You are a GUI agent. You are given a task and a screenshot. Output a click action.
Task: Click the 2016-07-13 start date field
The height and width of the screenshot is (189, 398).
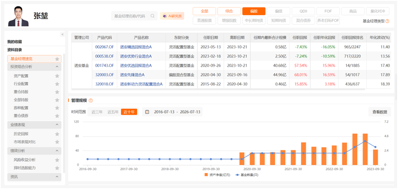coord(164,112)
